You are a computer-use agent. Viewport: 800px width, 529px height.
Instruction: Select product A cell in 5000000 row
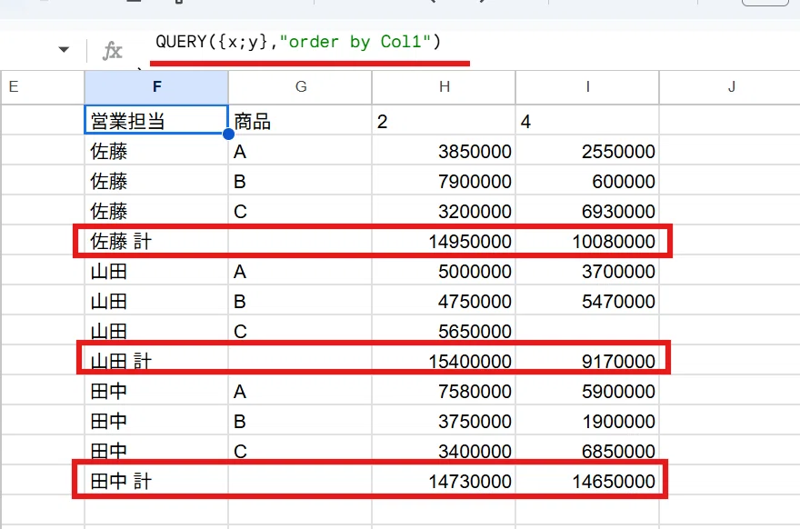301,270
